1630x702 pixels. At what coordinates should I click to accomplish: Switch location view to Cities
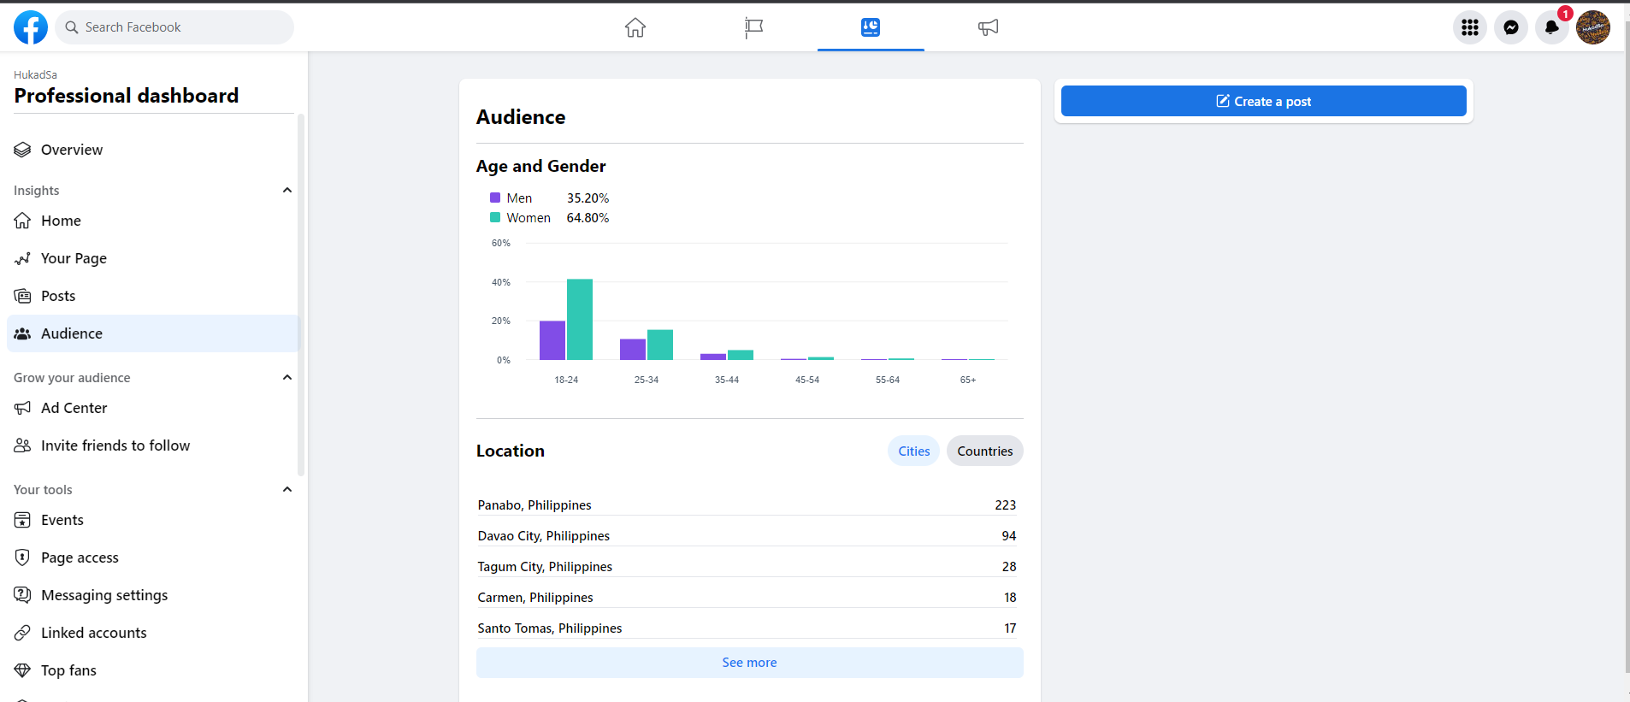point(913,451)
